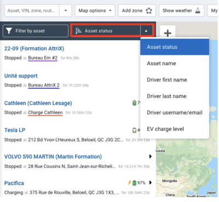Click the Mongolia label on the map

[170, 181]
